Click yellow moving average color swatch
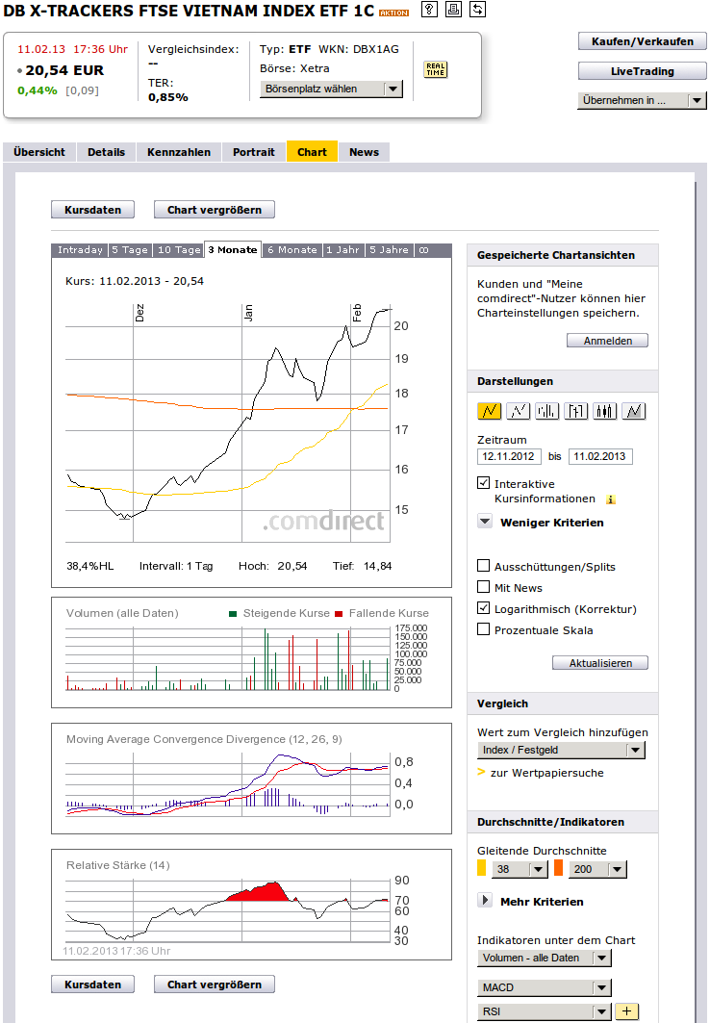 (482, 868)
